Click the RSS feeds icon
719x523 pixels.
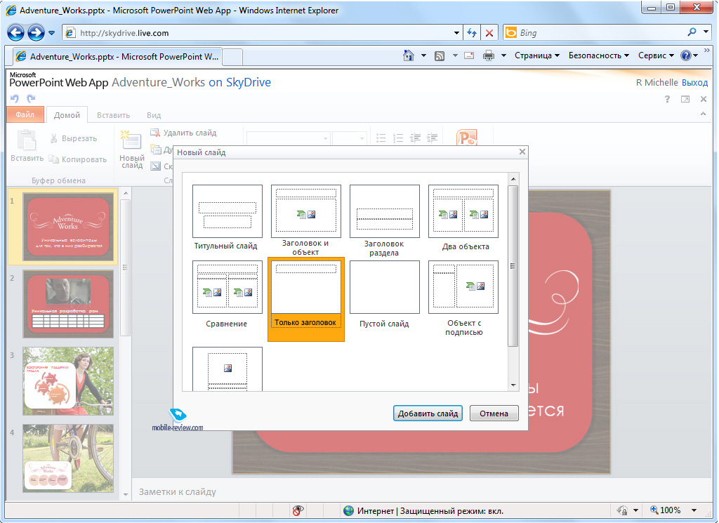[x=440, y=56]
